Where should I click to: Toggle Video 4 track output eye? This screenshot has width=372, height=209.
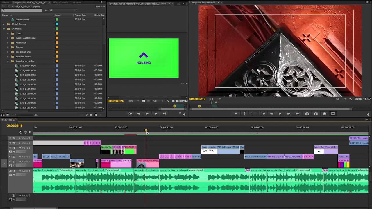click(10, 143)
